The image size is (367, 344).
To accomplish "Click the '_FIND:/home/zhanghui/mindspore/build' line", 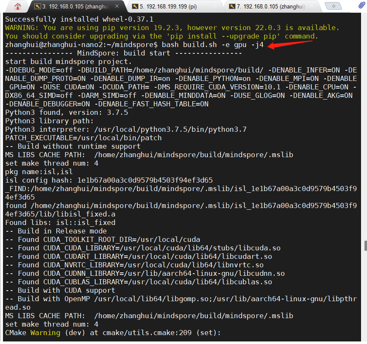I will 181,189.
